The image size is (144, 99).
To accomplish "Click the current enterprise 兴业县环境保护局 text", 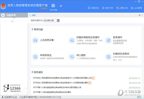I will coord(40,97).
